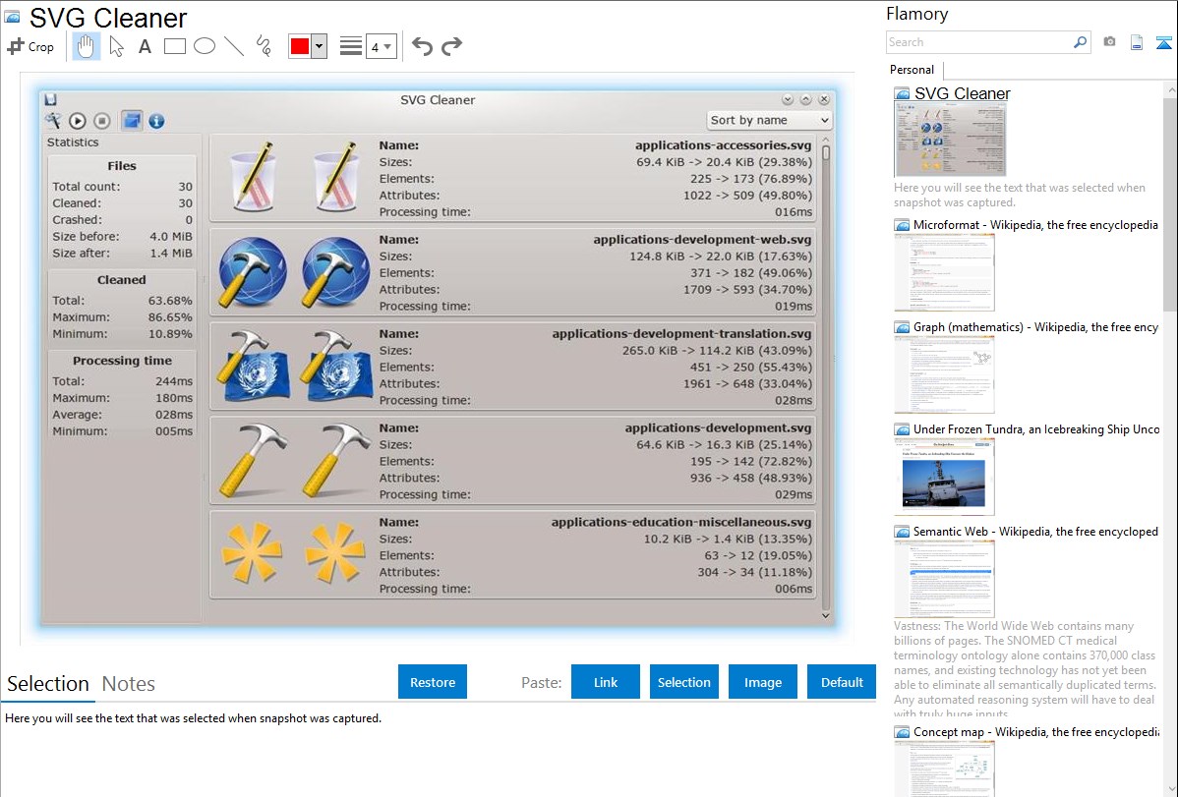Viewport: 1178px width, 797px height.
Task: Open the Concept map snapshot title
Action: coord(1035,731)
